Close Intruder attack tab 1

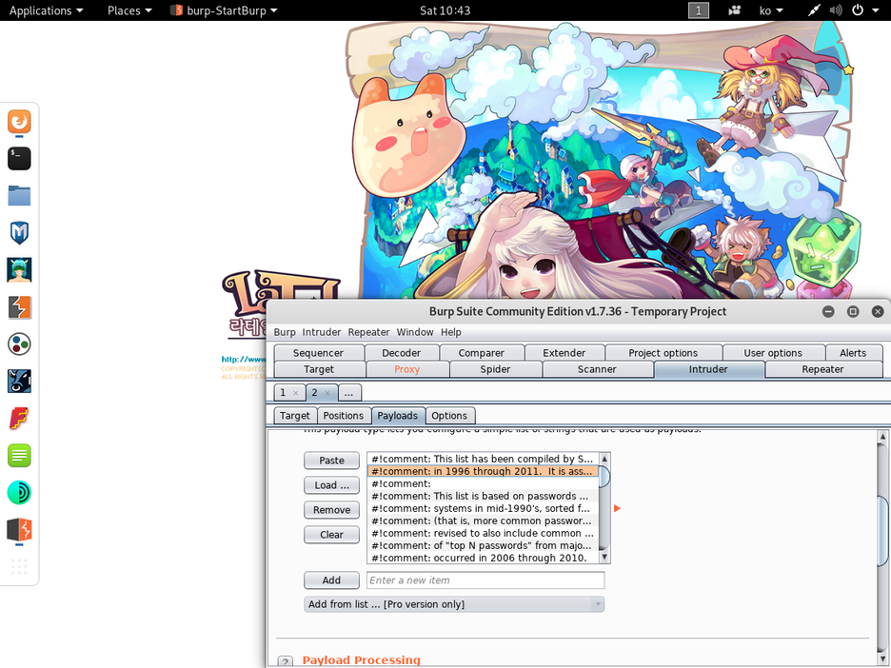point(295,393)
